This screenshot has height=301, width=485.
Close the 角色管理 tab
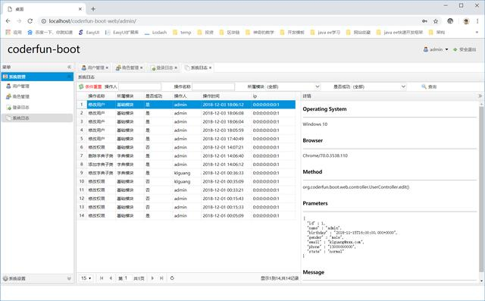(x=142, y=67)
